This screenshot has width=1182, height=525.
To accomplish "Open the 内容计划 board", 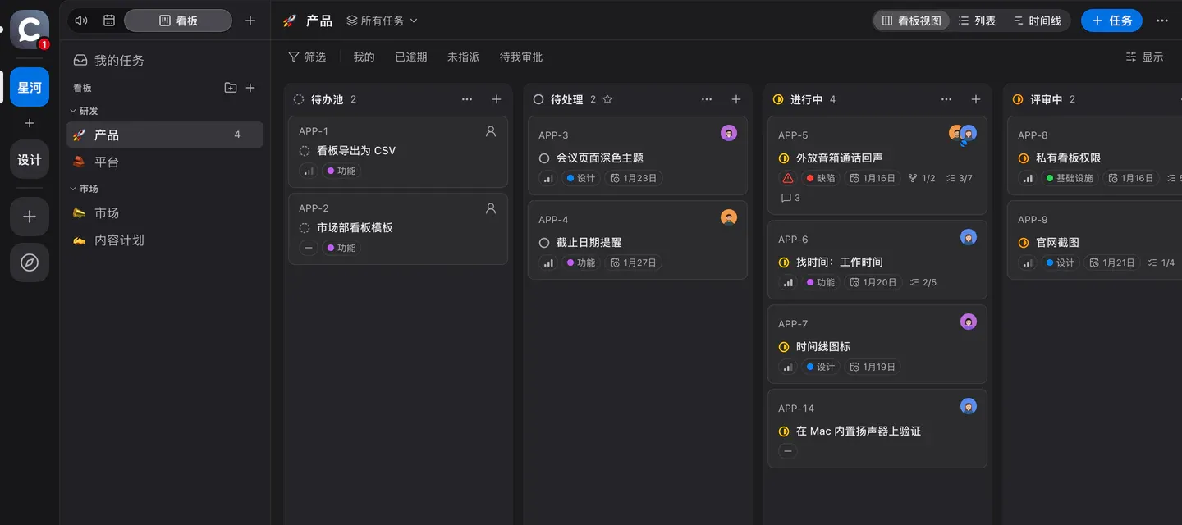I will pyautogui.click(x=165, y=240).
